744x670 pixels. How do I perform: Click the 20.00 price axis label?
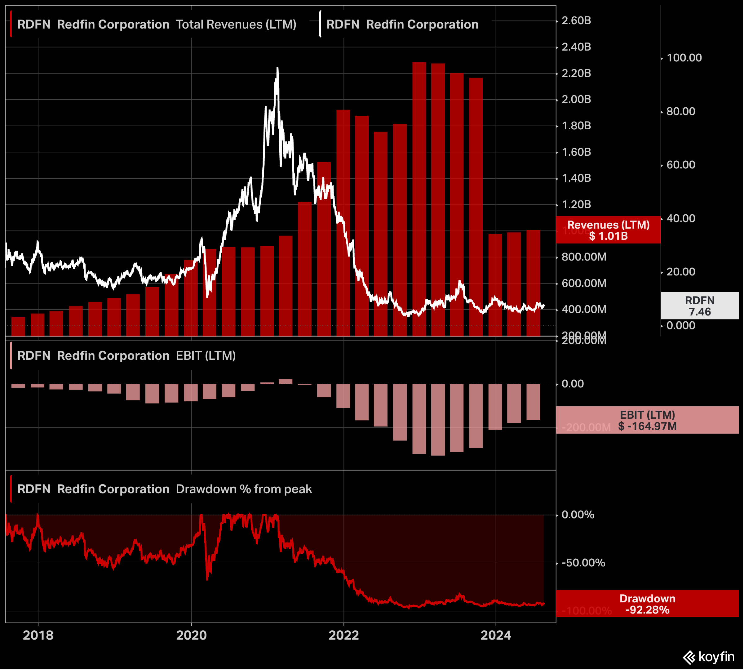pyautogui.click(x=681, y=272)
